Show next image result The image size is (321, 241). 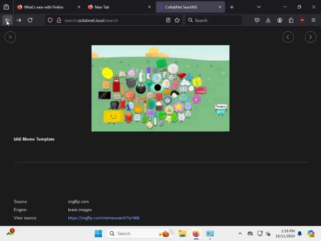tap(311, 37)
